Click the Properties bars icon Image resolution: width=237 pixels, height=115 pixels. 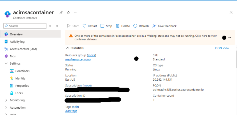coord(12,86)
